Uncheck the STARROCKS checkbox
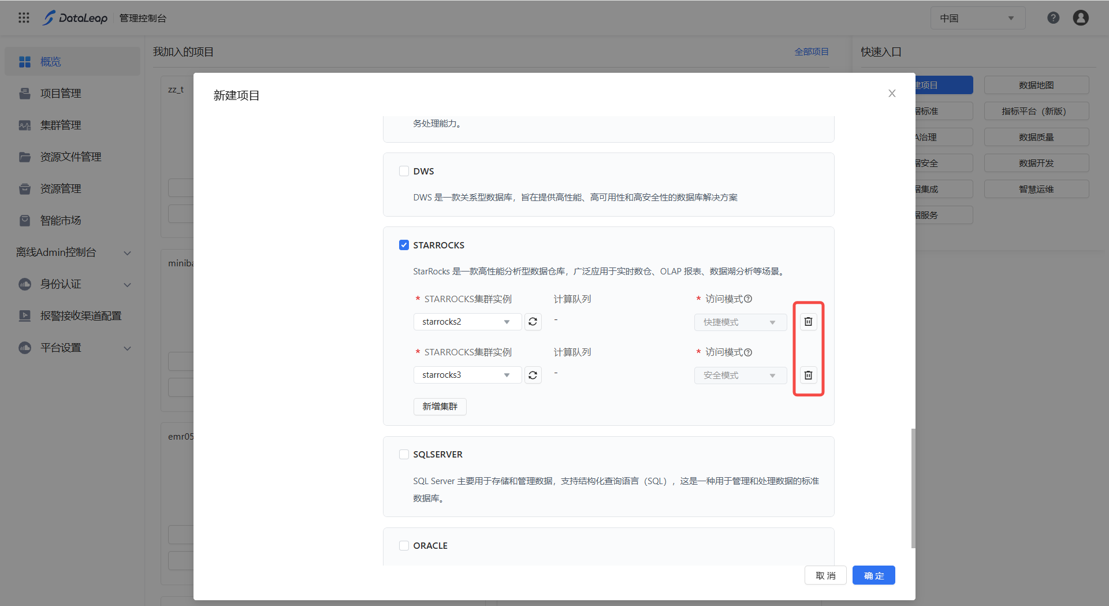The image size is (1109, 606). [404, 245]
